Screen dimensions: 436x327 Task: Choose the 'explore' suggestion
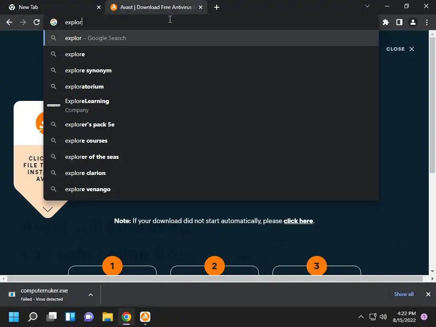211,54
